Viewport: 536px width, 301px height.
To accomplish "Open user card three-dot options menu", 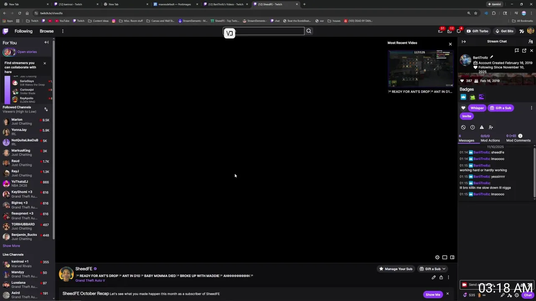I will [x=531, y=108].
